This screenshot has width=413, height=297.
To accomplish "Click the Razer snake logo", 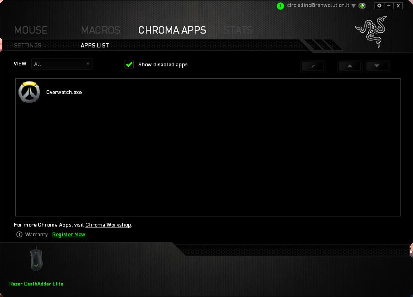I will (x=368, y=30).
